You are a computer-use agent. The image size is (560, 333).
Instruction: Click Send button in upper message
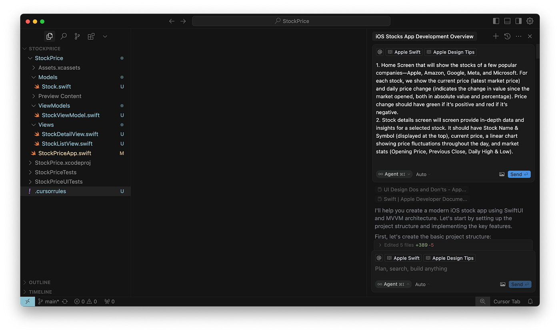tap(519, 174)
